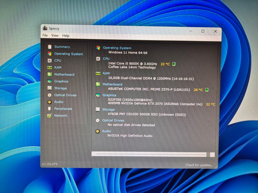Click the green motherboard temperature indicator icon
This screenshot has height=193, width=258.
(207, 90)
